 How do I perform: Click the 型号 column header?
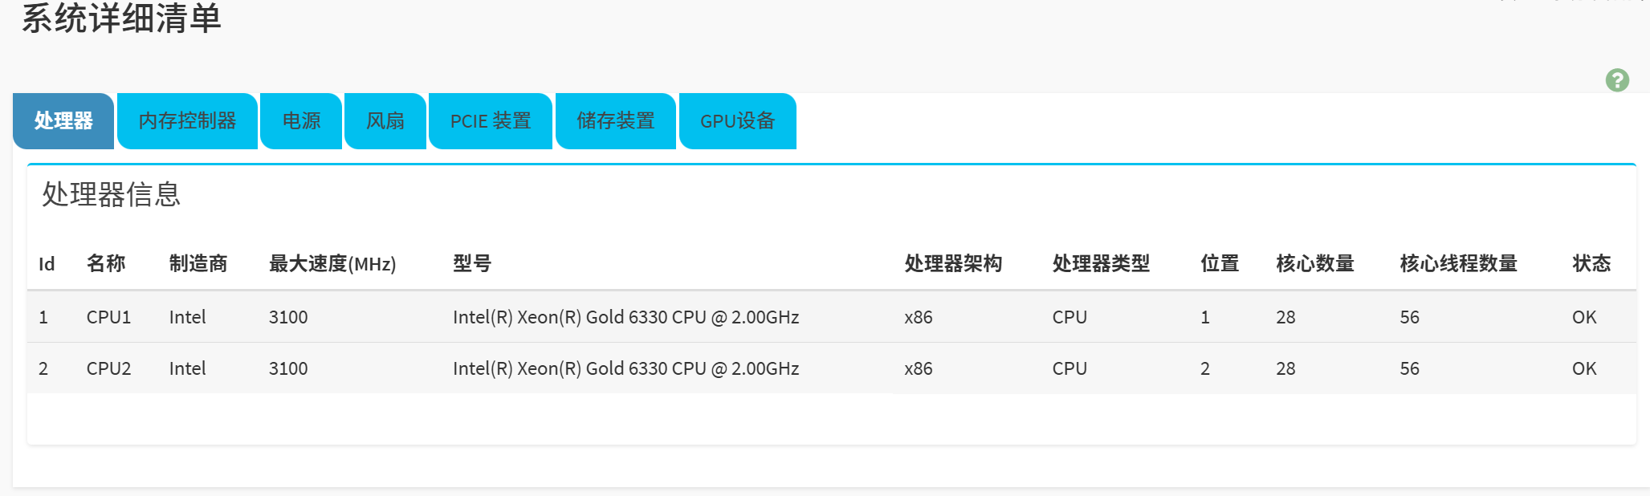point(472,264)
